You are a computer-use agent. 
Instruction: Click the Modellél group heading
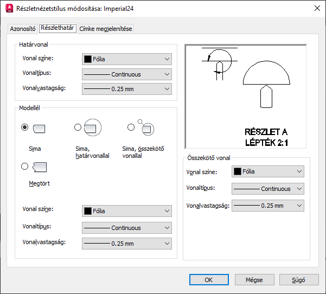(29, 108)
